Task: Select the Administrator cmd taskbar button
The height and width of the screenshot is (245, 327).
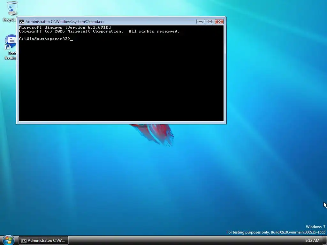Action: click(43, 241)
